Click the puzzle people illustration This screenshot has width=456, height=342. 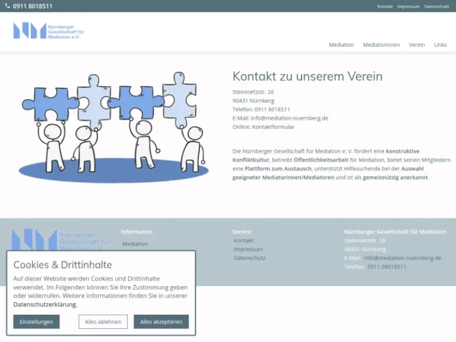pos(114,127)
